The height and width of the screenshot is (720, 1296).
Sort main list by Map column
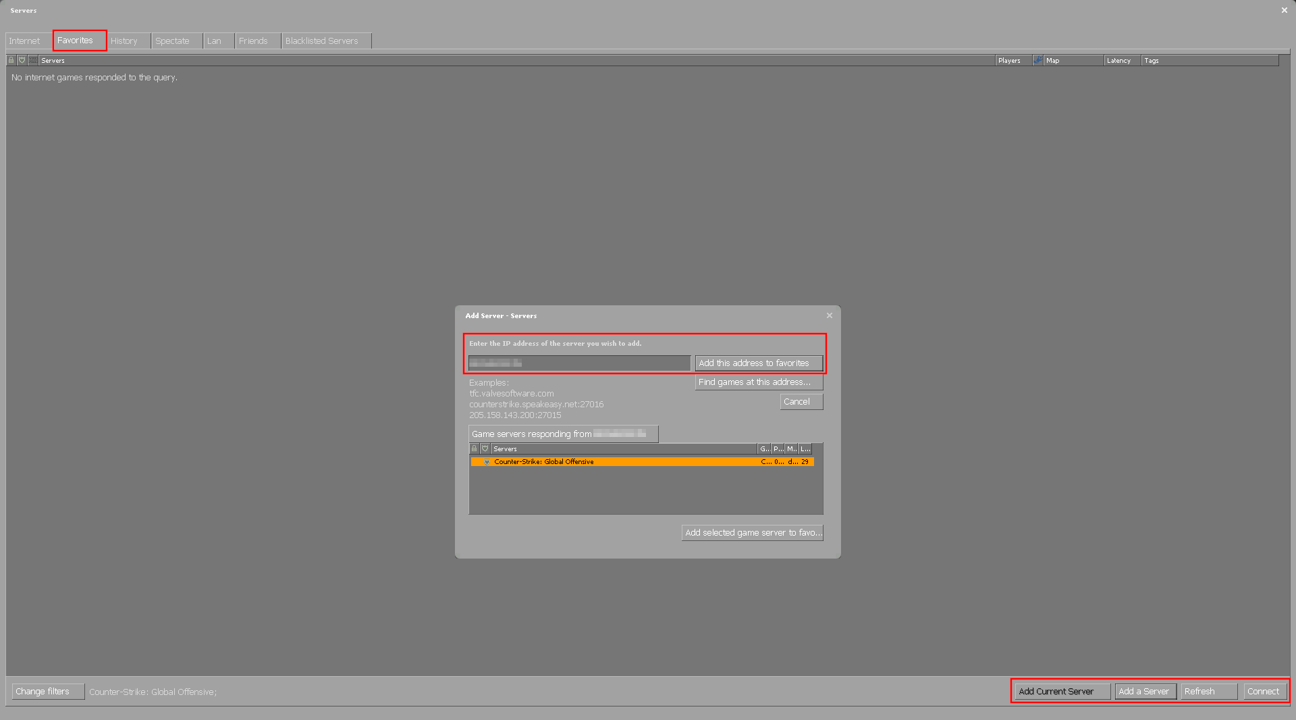(1073, 60)
